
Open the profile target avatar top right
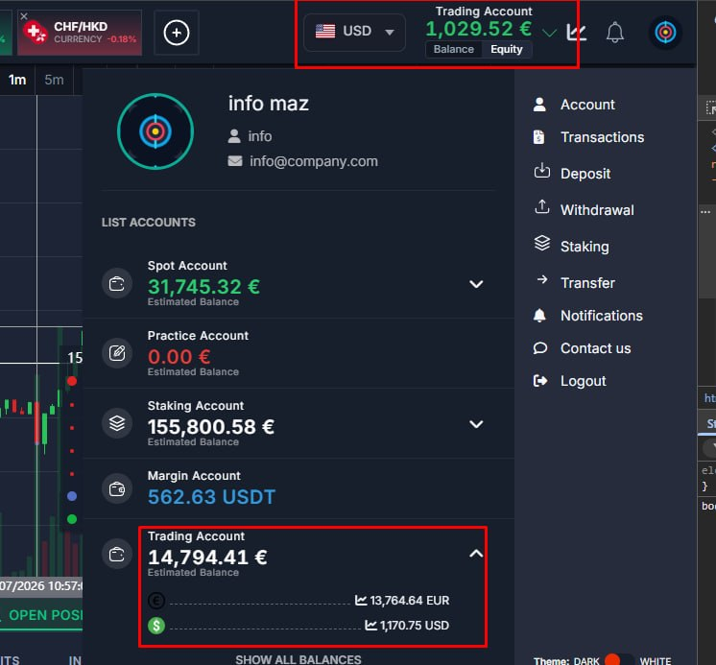click(665, 33)
